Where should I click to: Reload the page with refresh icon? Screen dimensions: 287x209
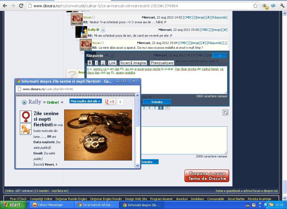coord(21,6)
